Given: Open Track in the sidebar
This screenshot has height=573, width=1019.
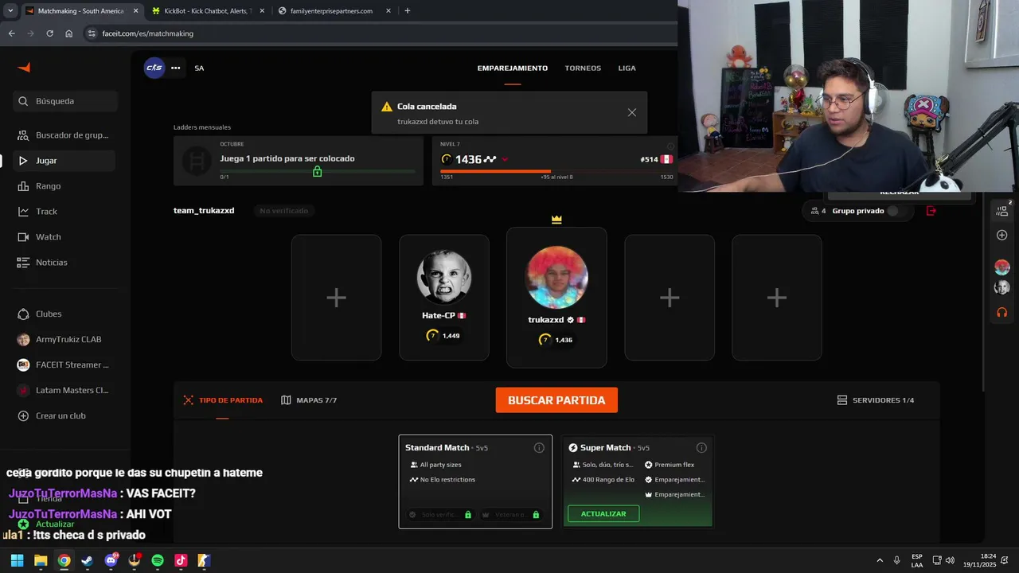Looking at the screenshot, I should pyautogui.click(x=65, y=212).
